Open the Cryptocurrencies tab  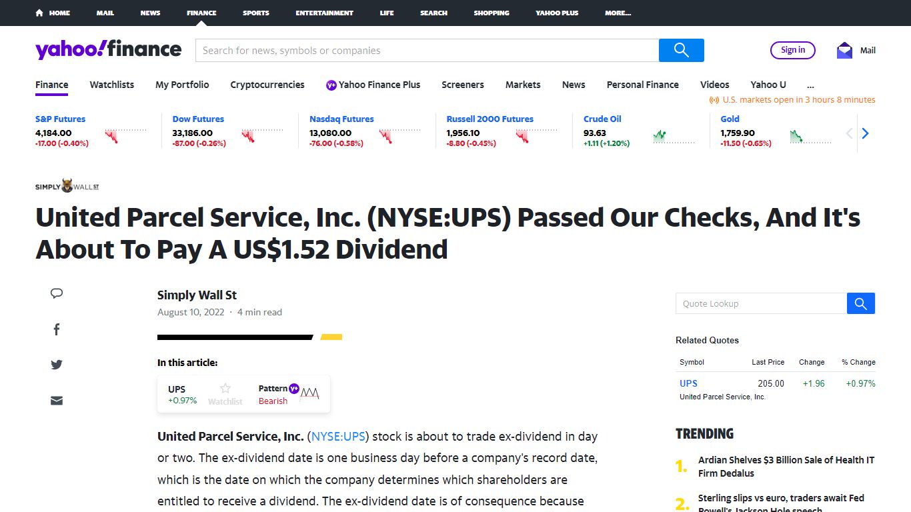pos(267,85)
